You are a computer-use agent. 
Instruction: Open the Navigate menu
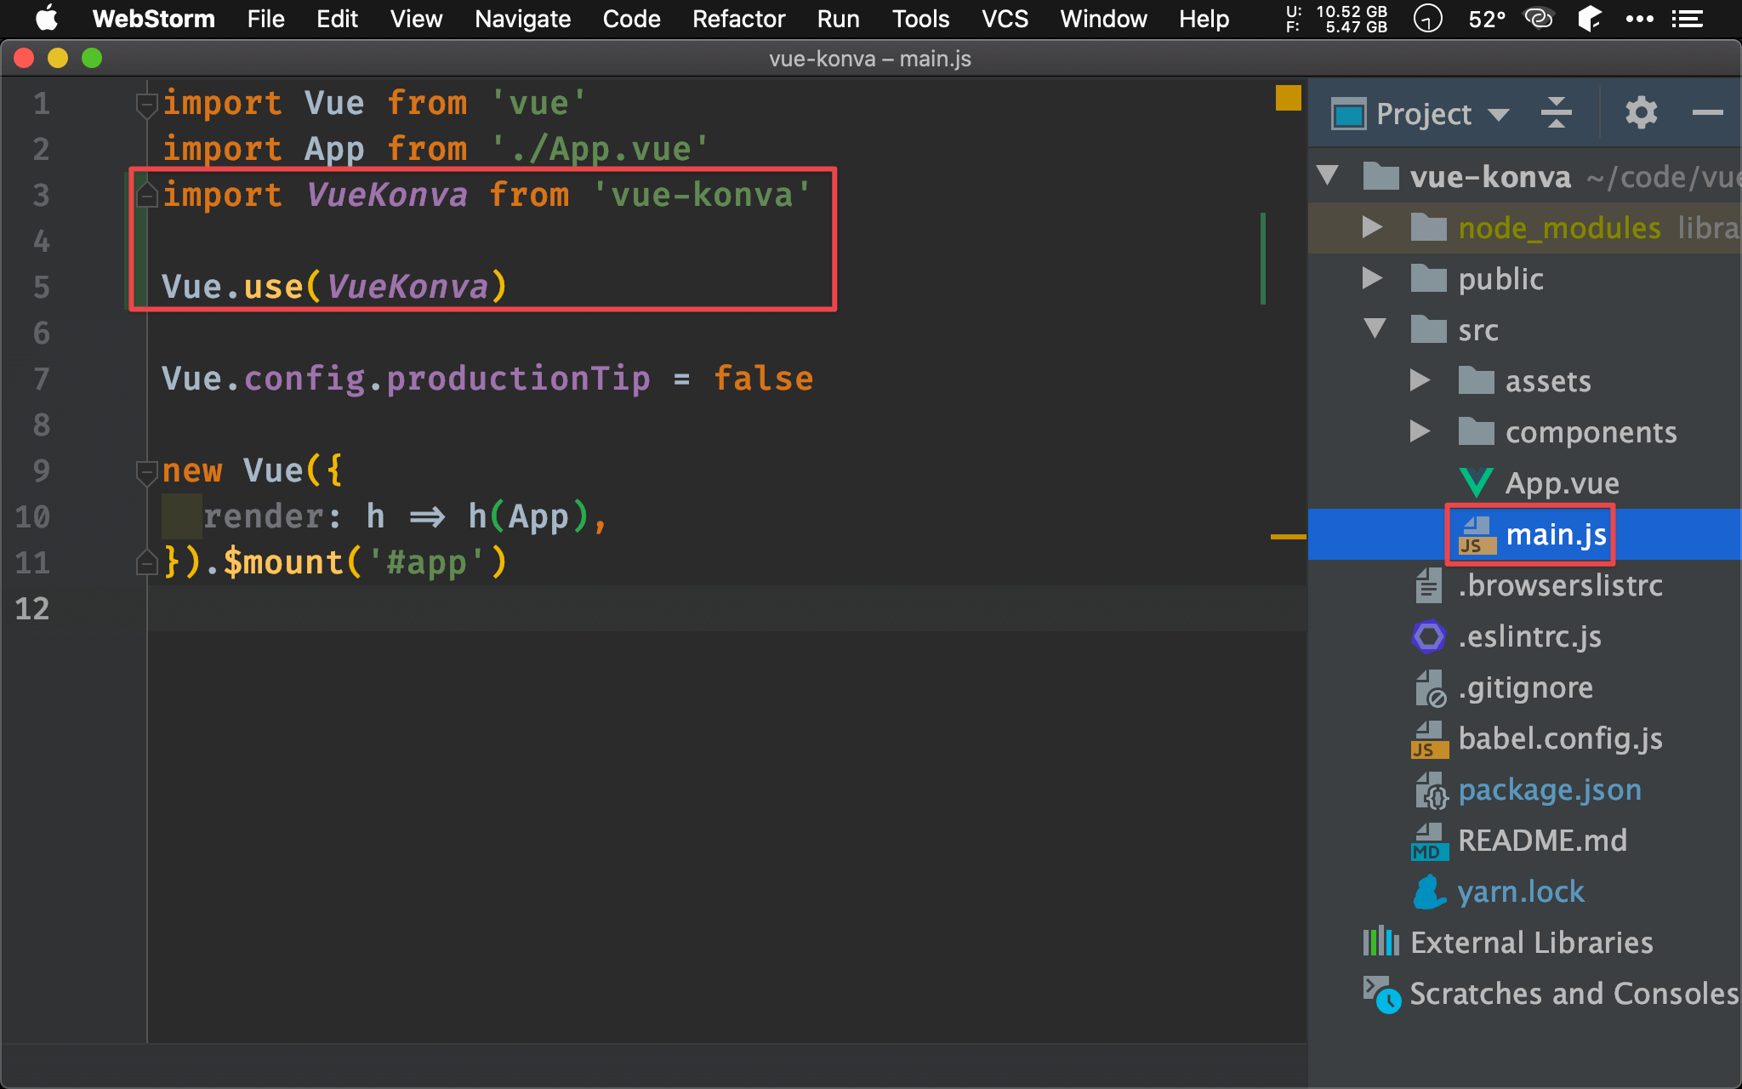point(522,19)
